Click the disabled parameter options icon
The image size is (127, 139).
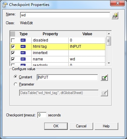point(104,93)
